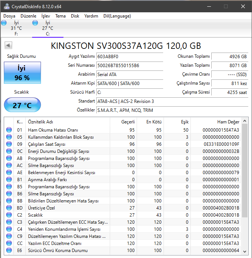The width and height of the screenshot is (252, 258).
Task: Click raw value 00000000000064
Action: coord(221,250)
